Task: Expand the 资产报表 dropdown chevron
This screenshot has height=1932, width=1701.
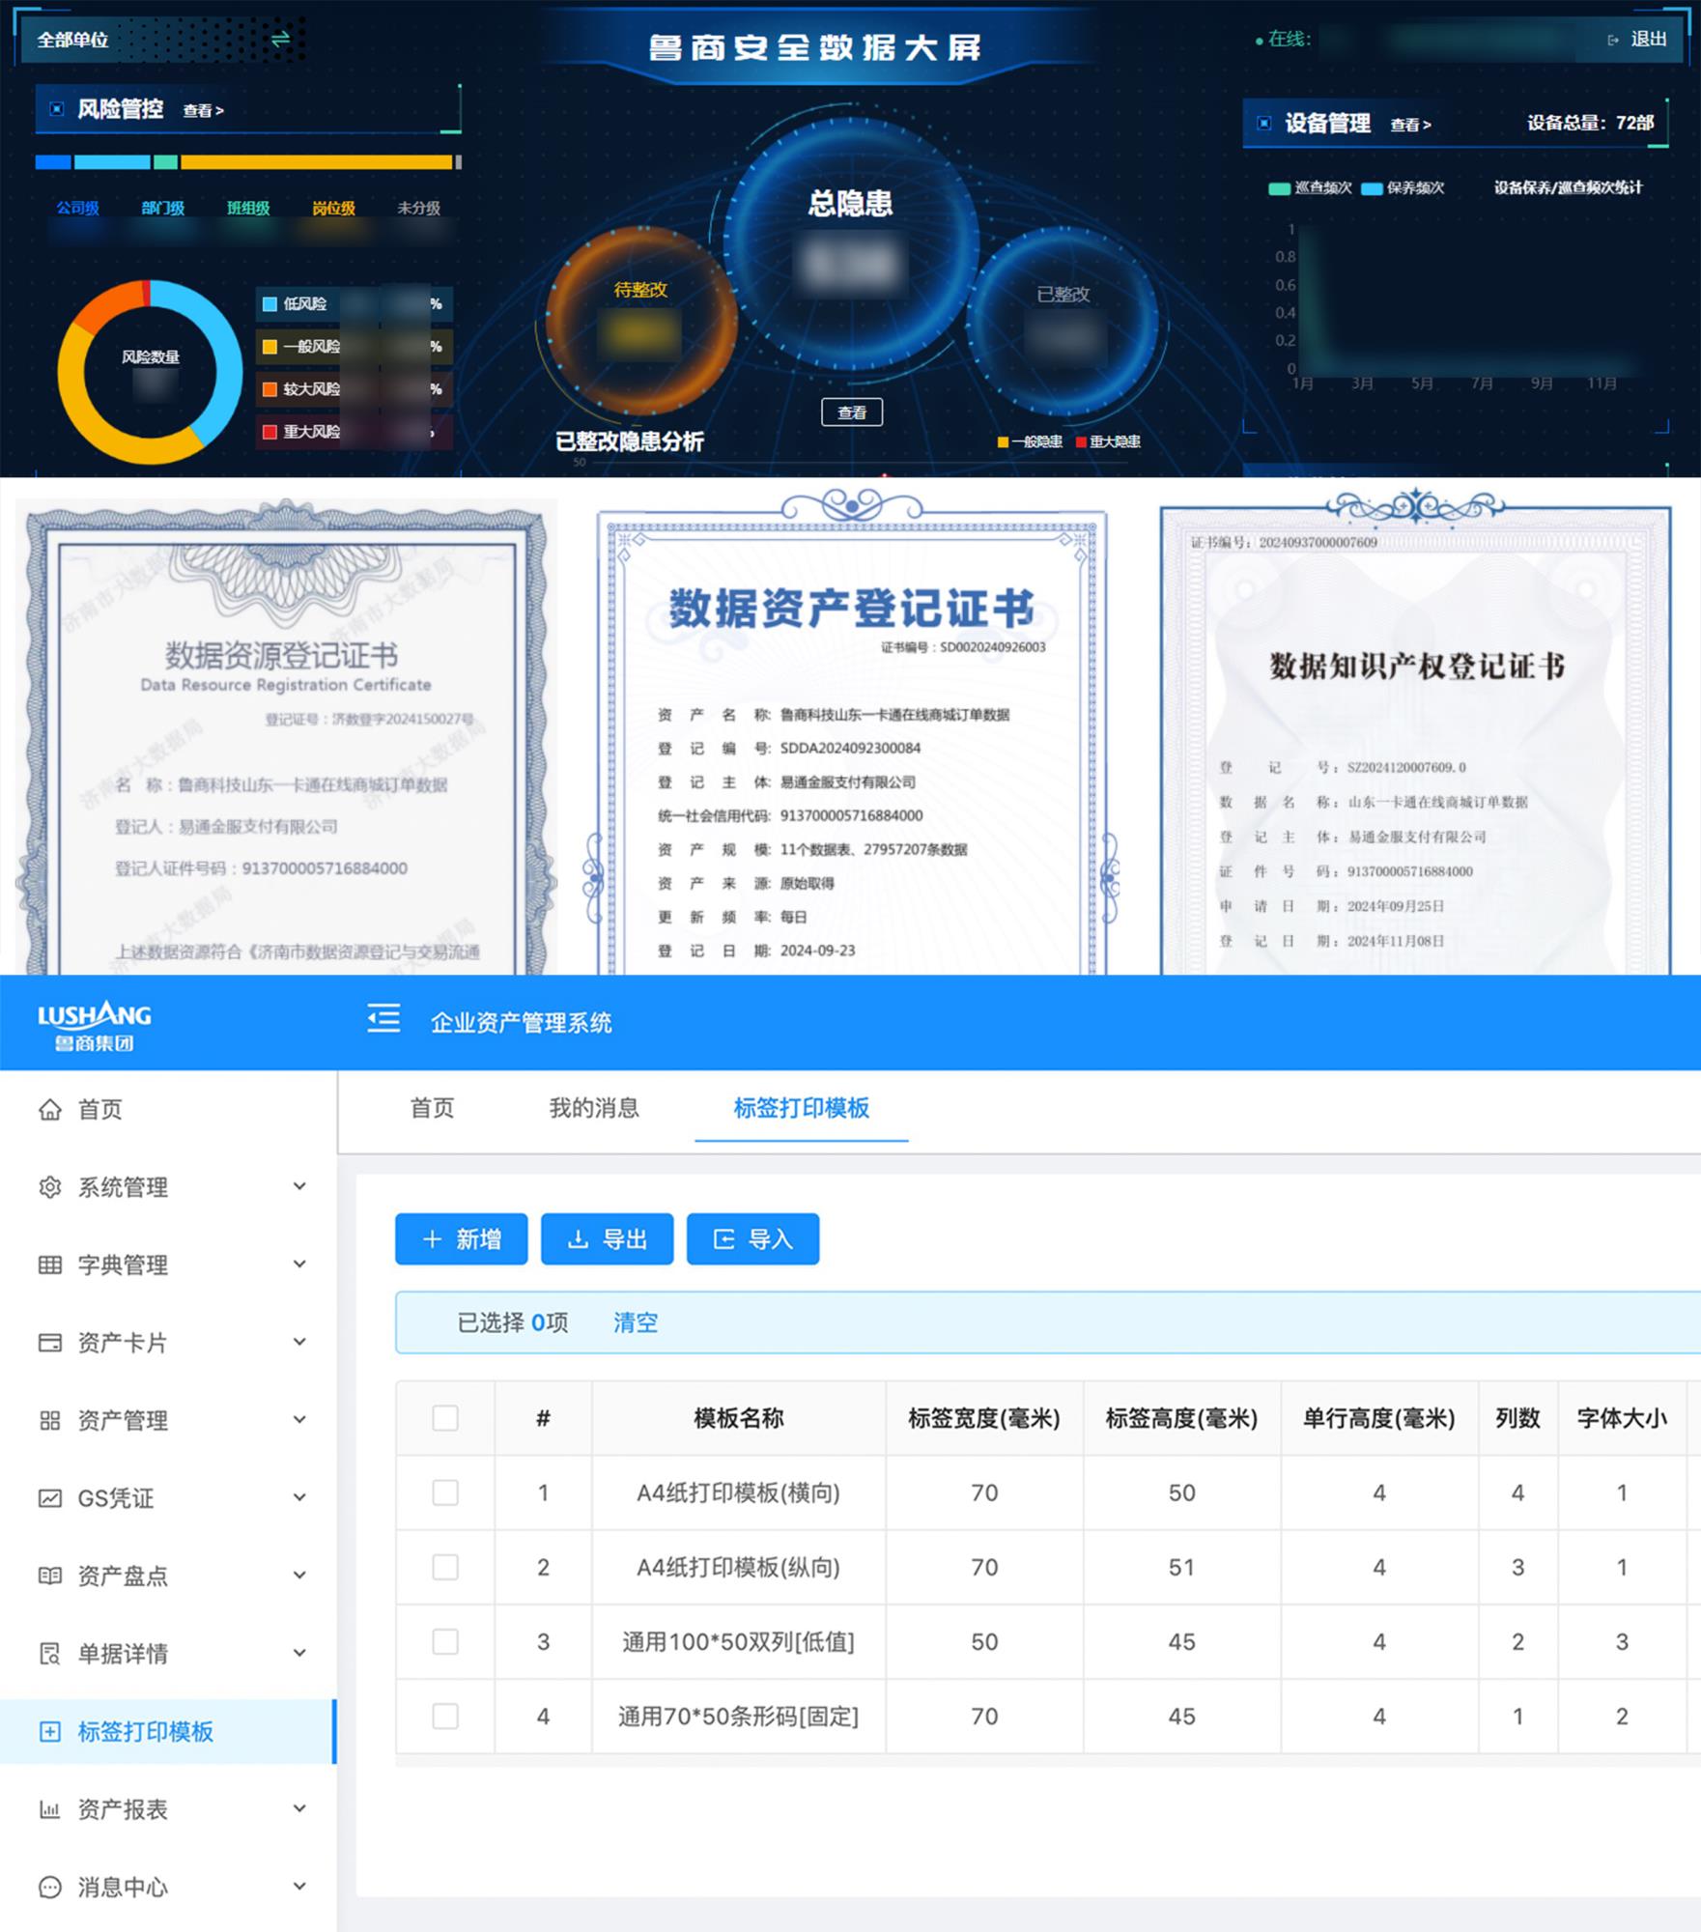Action: coord(299,1808)
